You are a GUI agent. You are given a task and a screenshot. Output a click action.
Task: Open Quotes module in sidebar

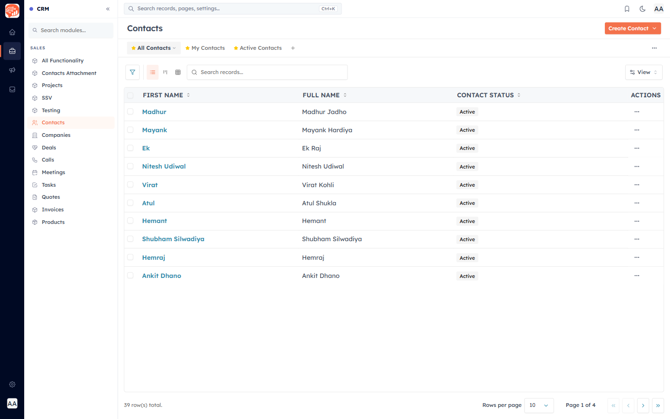pos(71,197)
